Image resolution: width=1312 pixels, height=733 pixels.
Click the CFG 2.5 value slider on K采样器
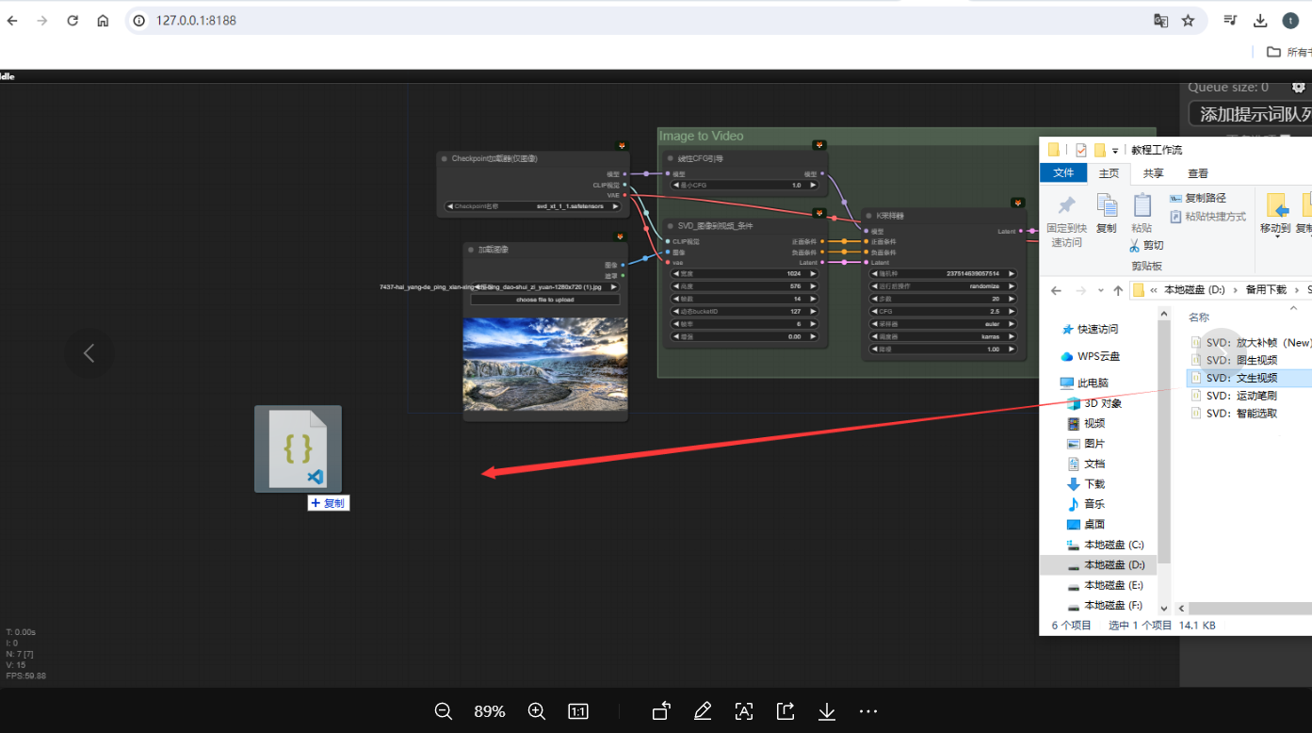pos(942,311)
